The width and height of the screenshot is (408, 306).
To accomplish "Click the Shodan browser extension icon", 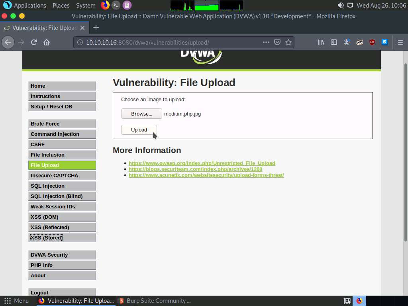I will tap(384, 42).
